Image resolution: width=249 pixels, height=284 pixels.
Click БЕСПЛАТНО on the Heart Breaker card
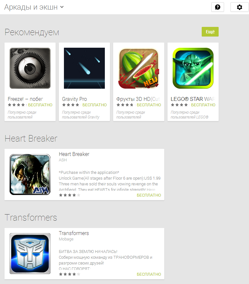coord(149,195)
